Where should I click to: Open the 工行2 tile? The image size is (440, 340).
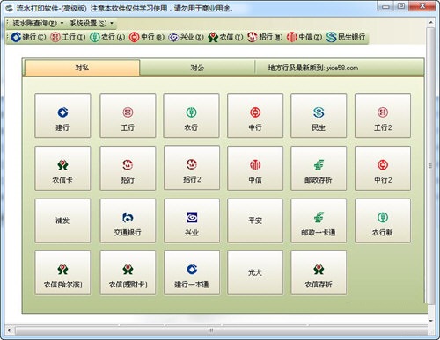coord(383,116)
